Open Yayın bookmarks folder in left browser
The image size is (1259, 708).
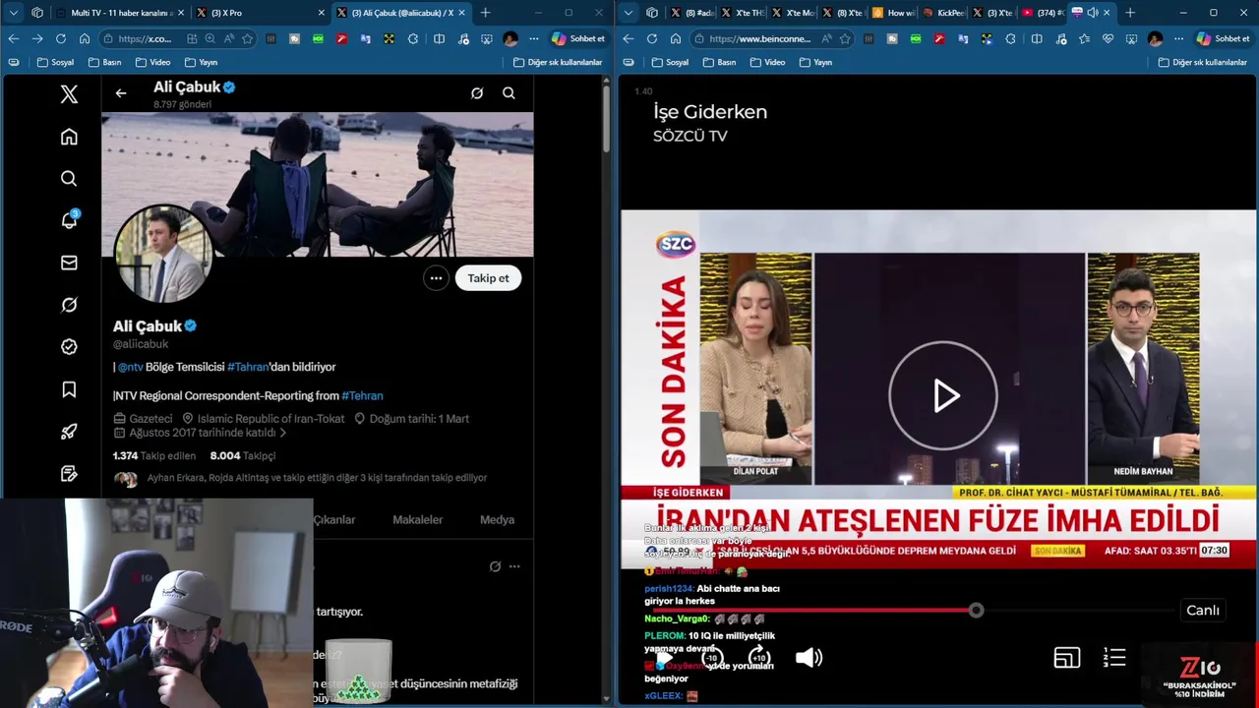[x=201, y=62]
